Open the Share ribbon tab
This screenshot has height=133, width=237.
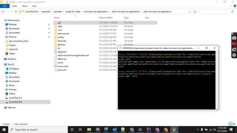click(25, 6)
